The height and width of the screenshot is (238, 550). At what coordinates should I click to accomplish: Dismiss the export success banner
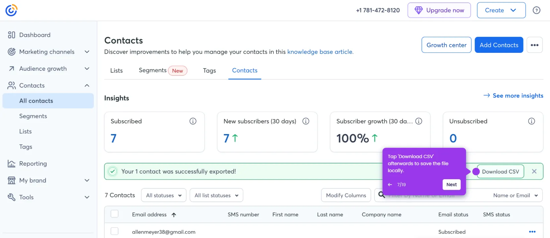point(534,171)
